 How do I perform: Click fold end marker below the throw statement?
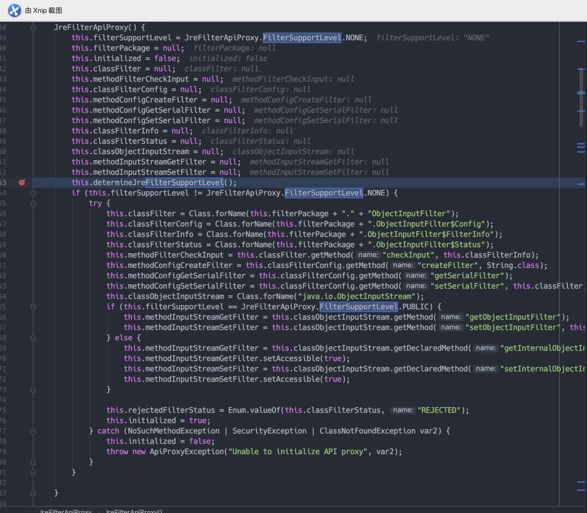coord(33,462)
